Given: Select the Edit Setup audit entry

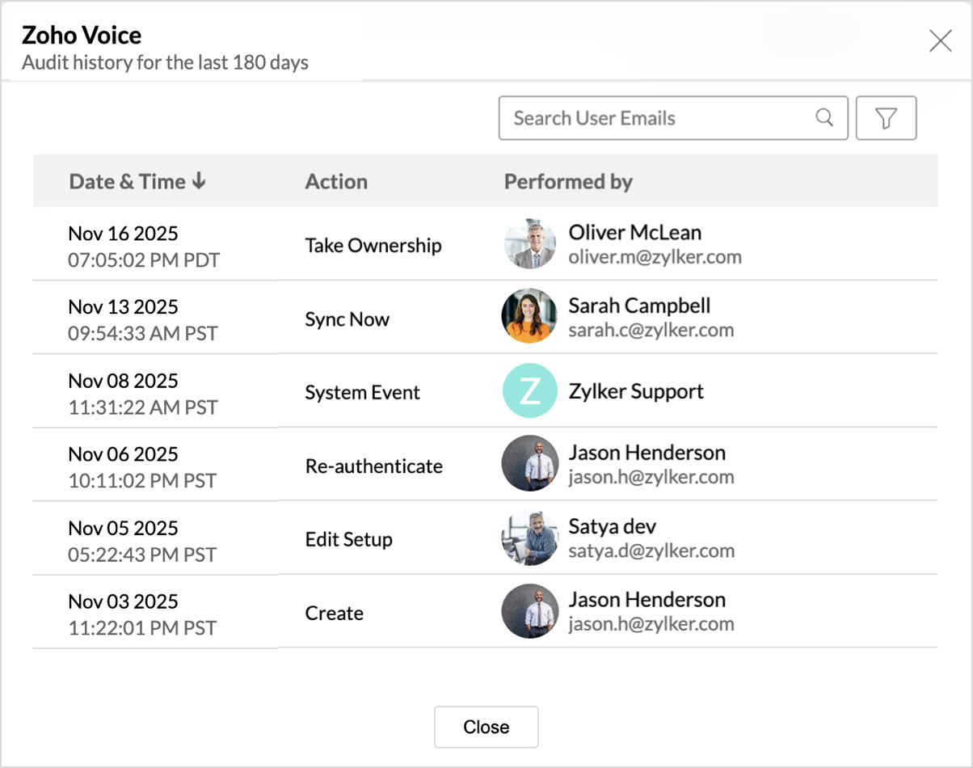Looking at the screenshot, I should (x=348, y=540).
